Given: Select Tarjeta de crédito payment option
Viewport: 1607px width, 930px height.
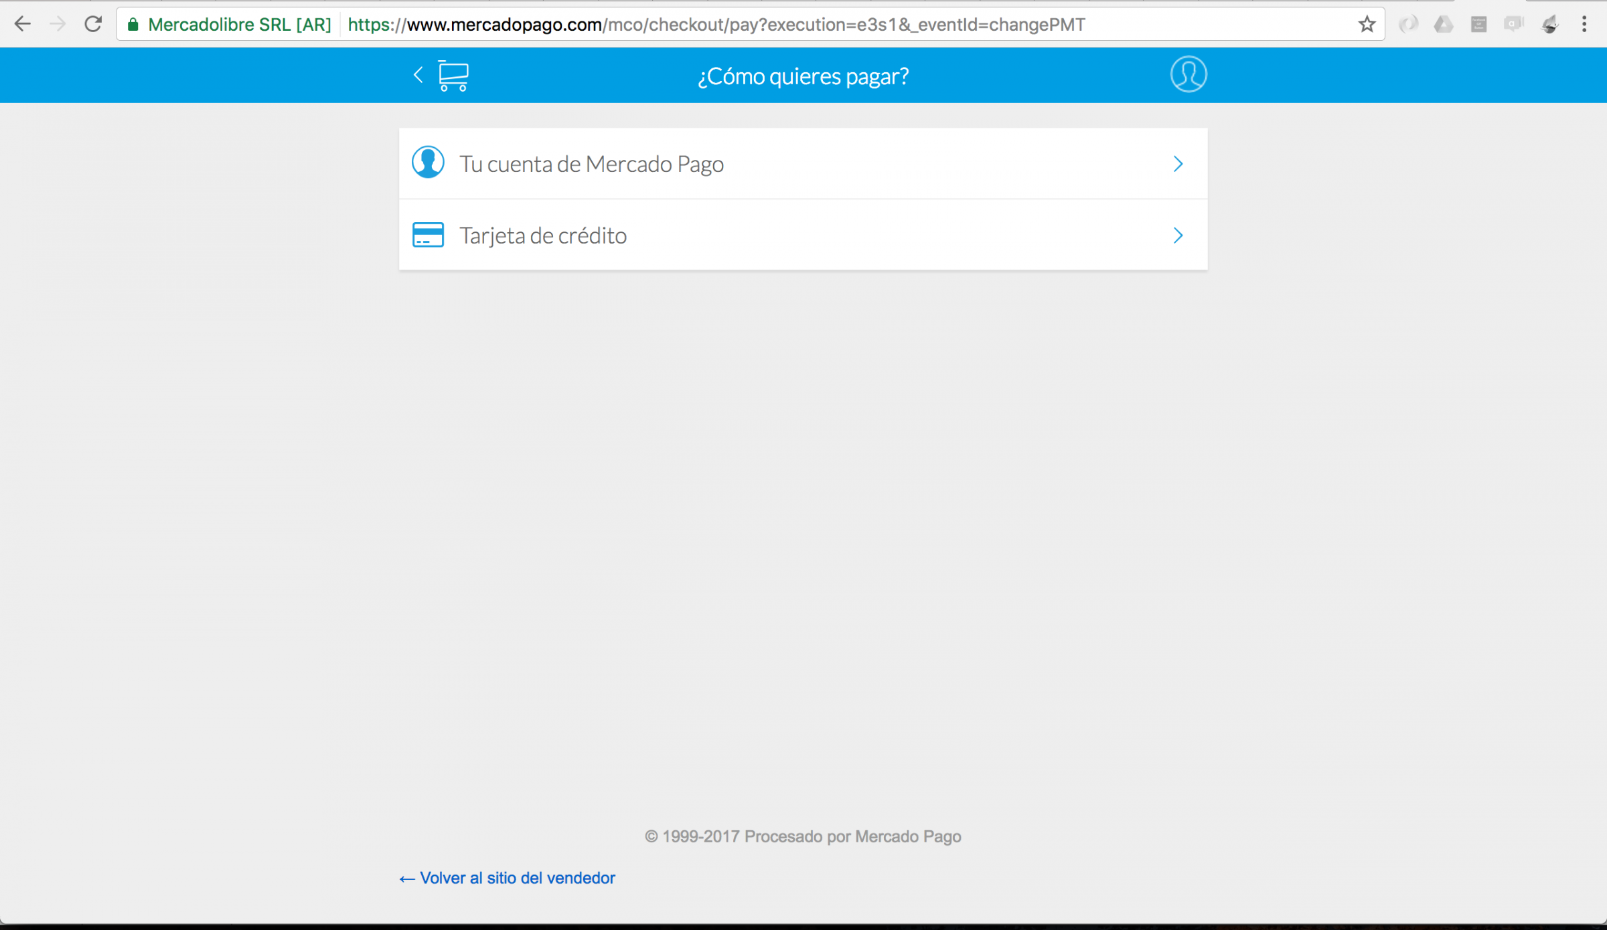Looking at the screenshot, I should [543, 236].
